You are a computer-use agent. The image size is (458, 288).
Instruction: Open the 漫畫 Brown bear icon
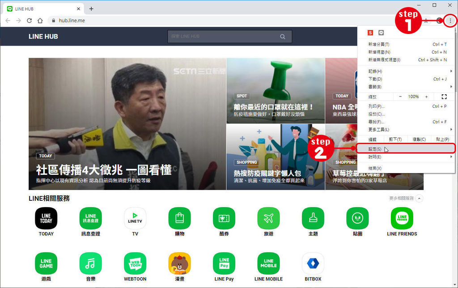point(180,263)
